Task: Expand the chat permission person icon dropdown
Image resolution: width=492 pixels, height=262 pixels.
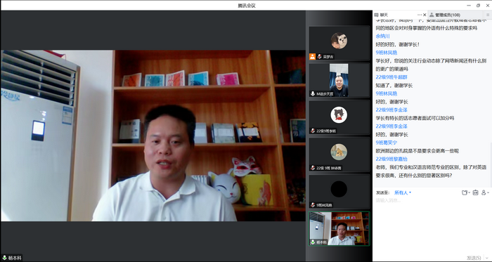Action: tap(485, 192)
